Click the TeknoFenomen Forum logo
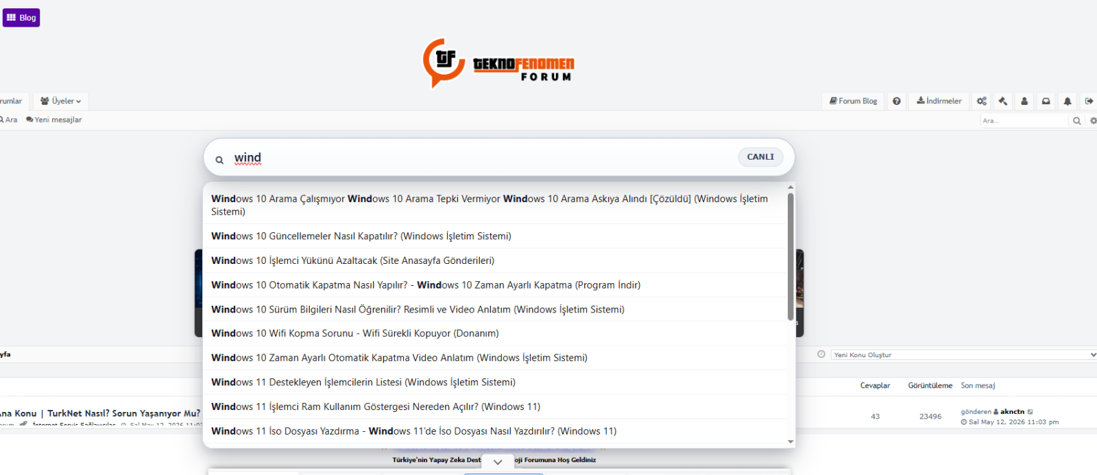Image resolution: width=1097 pixels, height=475 pixels. 498,63
